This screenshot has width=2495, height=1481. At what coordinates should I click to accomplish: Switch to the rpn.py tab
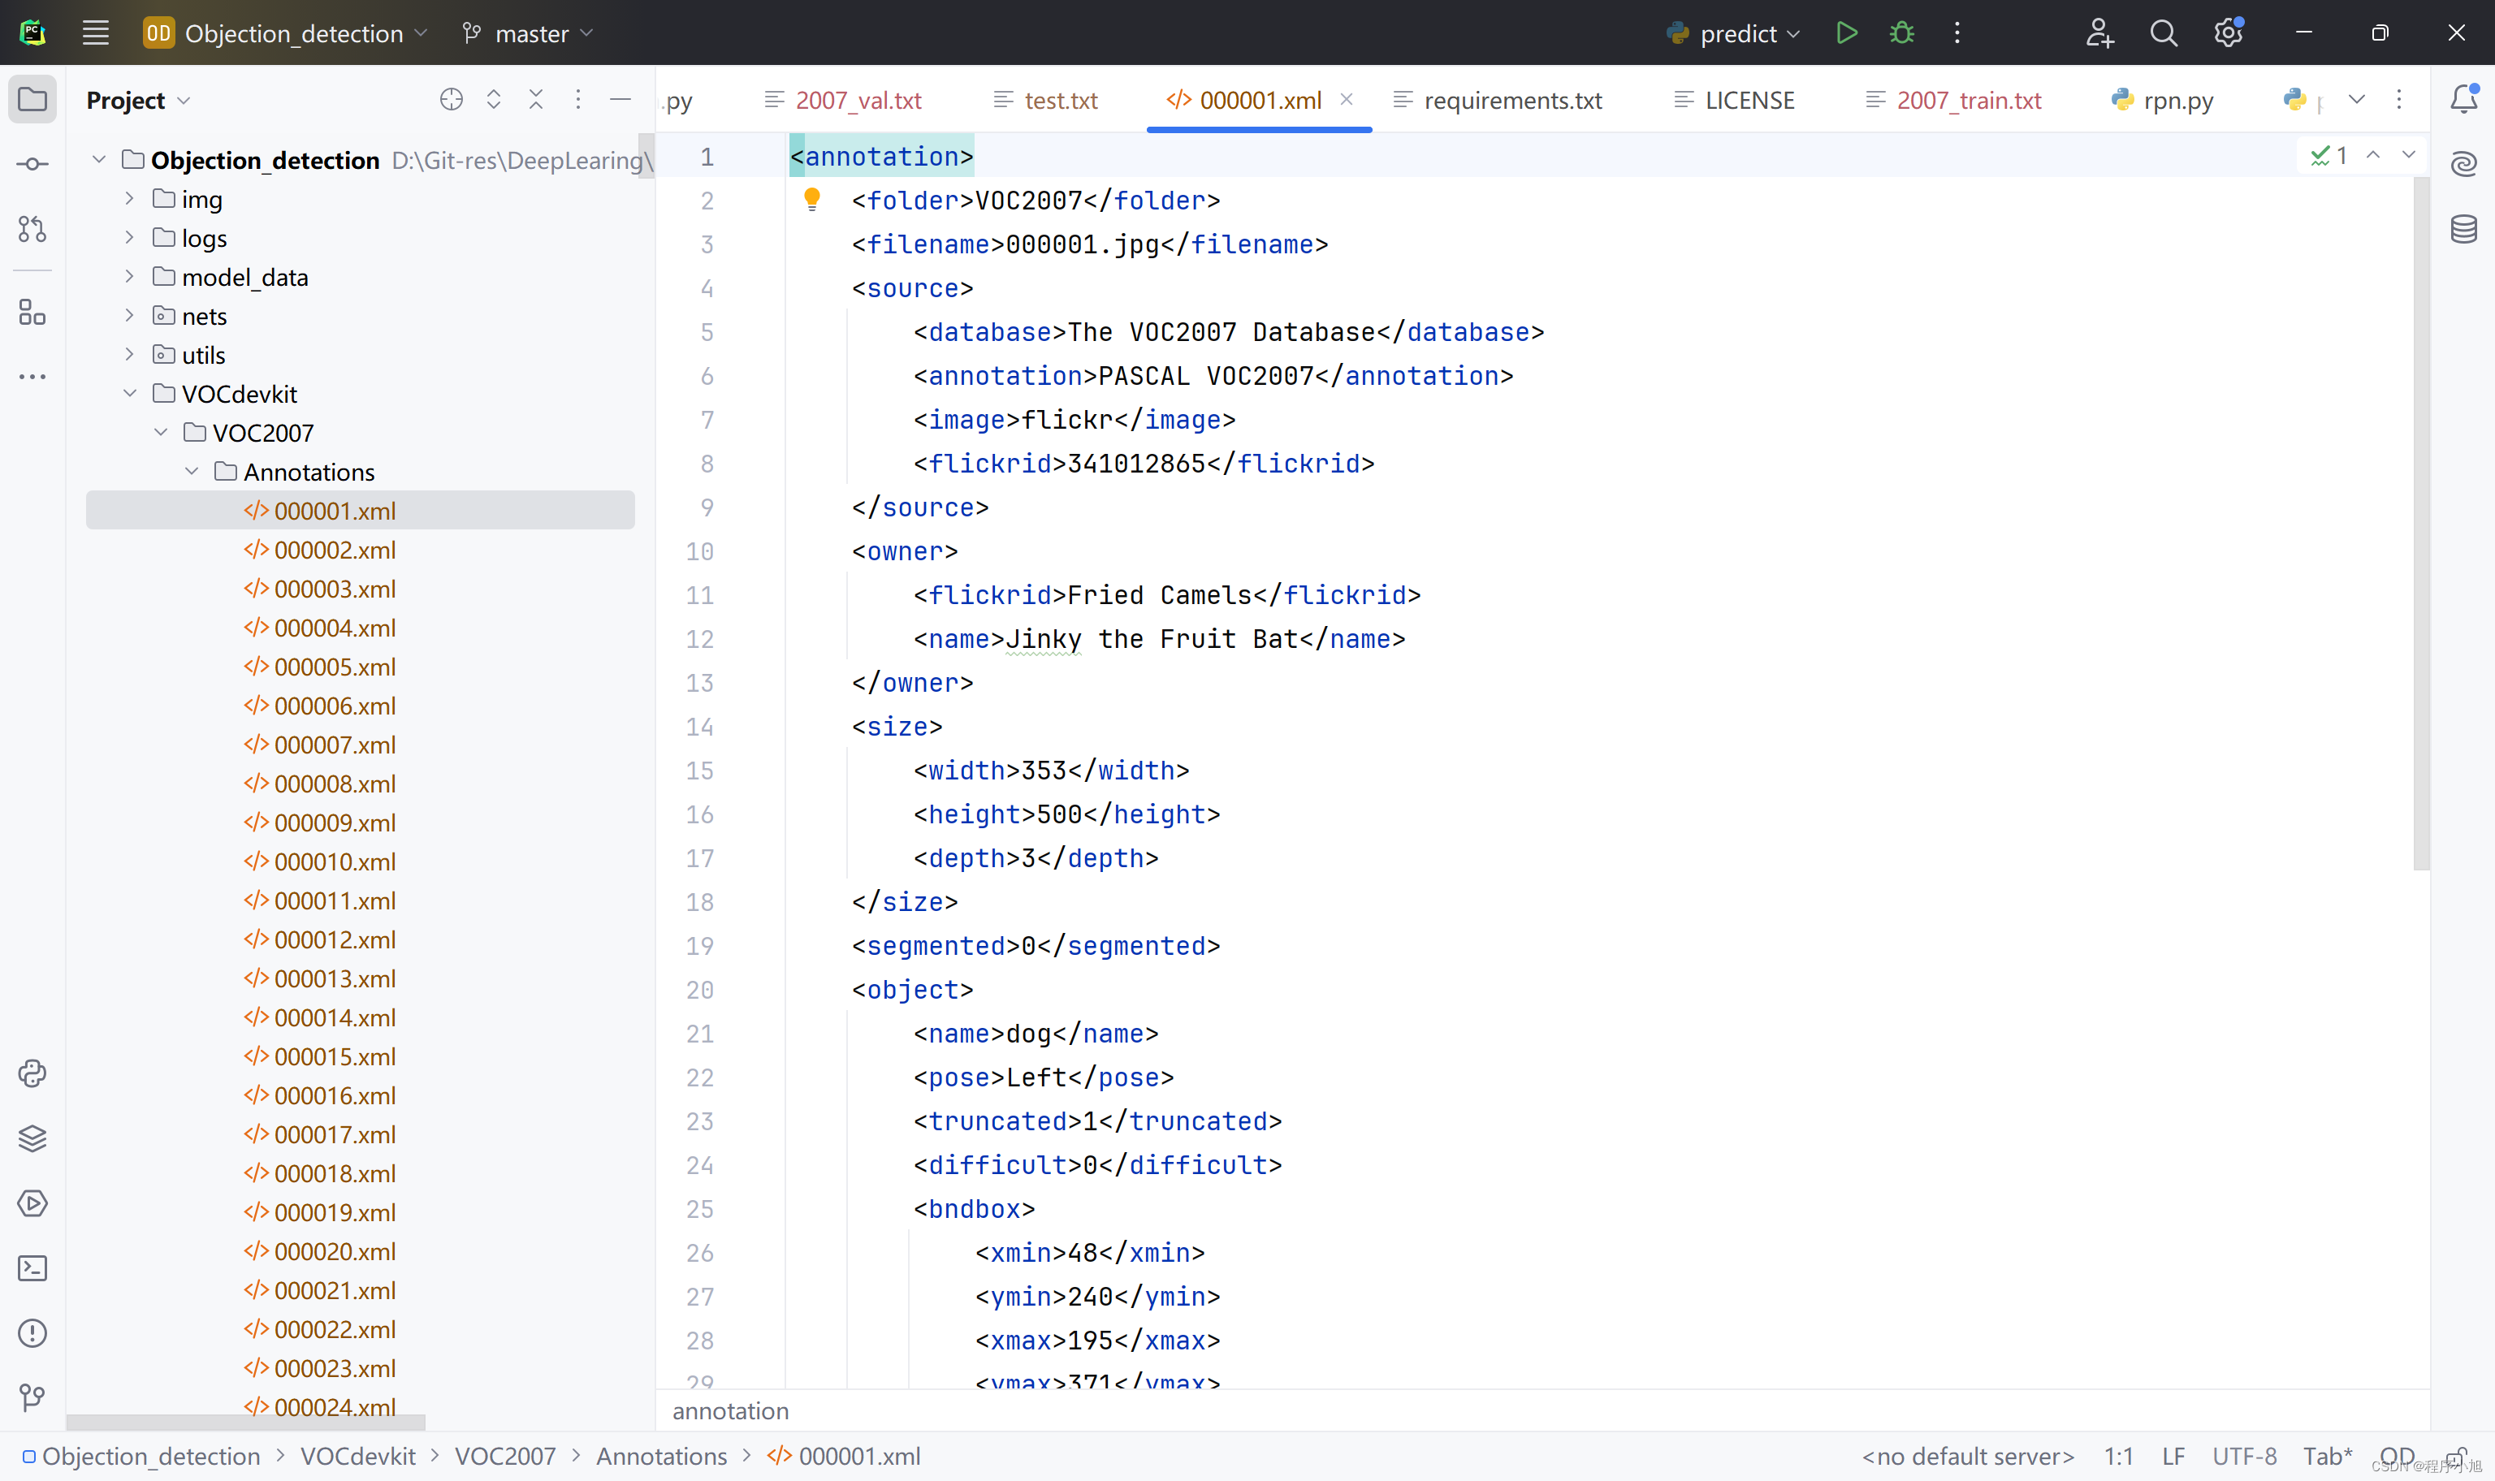[x=2176, y=100]
